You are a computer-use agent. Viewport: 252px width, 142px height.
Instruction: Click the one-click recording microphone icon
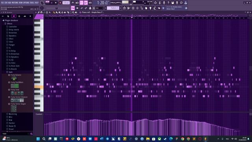(x=164, y=3)
